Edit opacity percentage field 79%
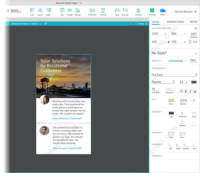This screenshot has height=173, width=200. 193,60
